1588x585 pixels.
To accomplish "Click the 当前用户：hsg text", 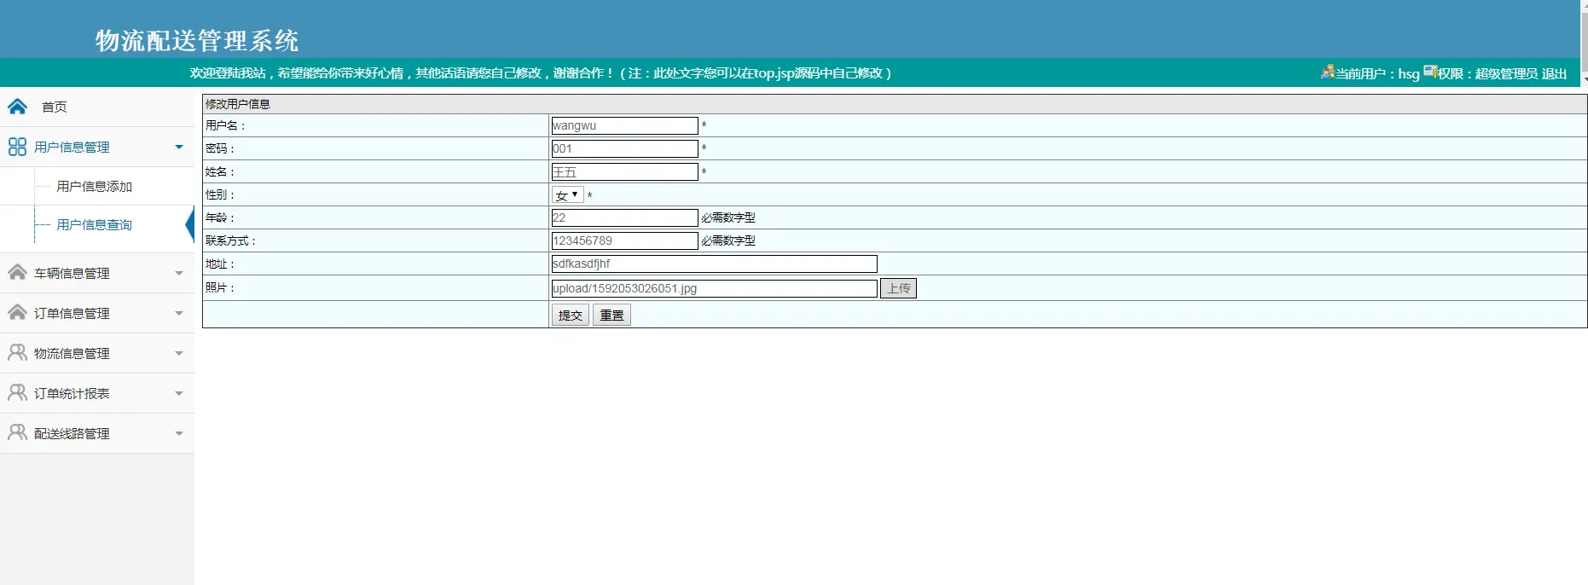I will point(1377,73).
